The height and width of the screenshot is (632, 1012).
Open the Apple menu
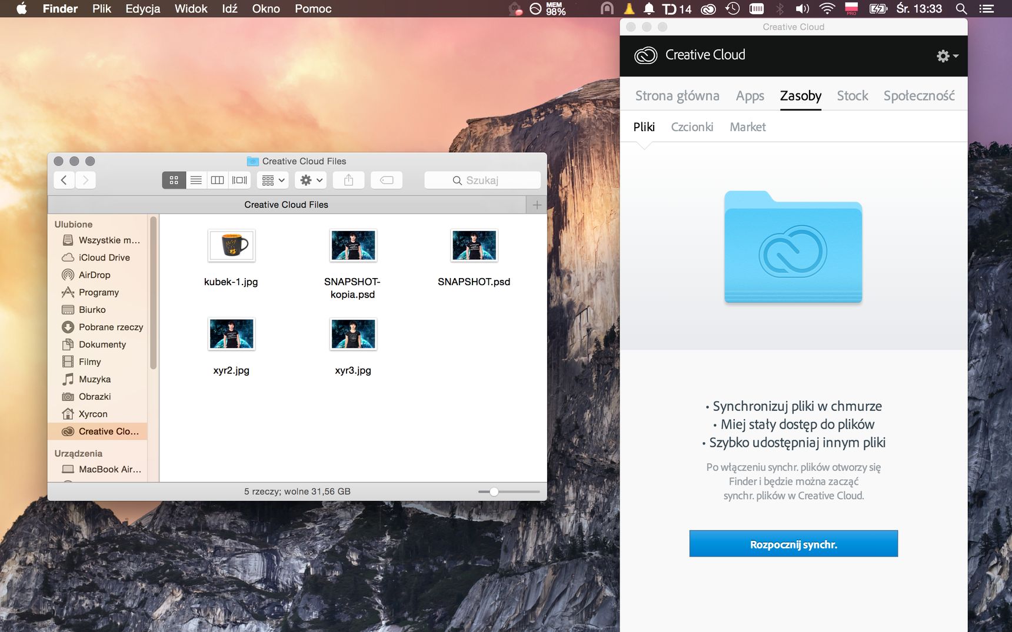click(x=22, y=8)
